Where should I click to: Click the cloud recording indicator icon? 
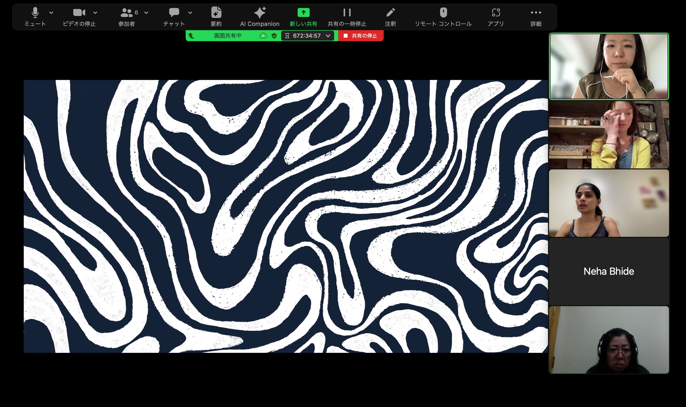[x=263, y=36]
